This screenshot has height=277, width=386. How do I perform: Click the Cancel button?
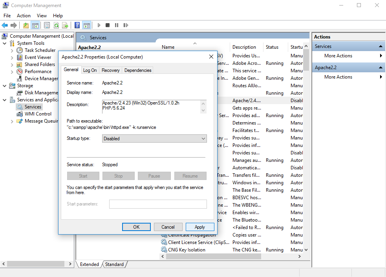(168, 227)
